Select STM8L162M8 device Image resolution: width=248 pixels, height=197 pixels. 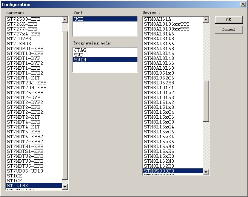tap(173, 161)
